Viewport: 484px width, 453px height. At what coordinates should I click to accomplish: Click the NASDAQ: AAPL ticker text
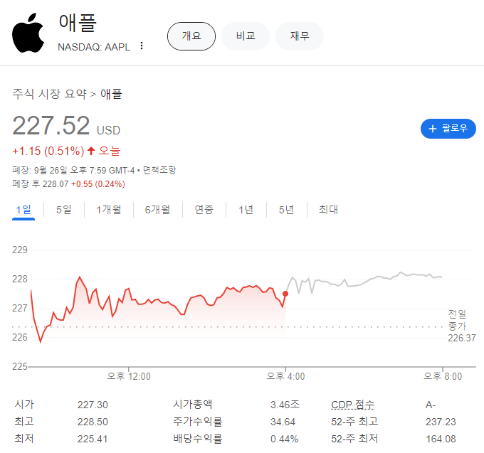point(94,47)
